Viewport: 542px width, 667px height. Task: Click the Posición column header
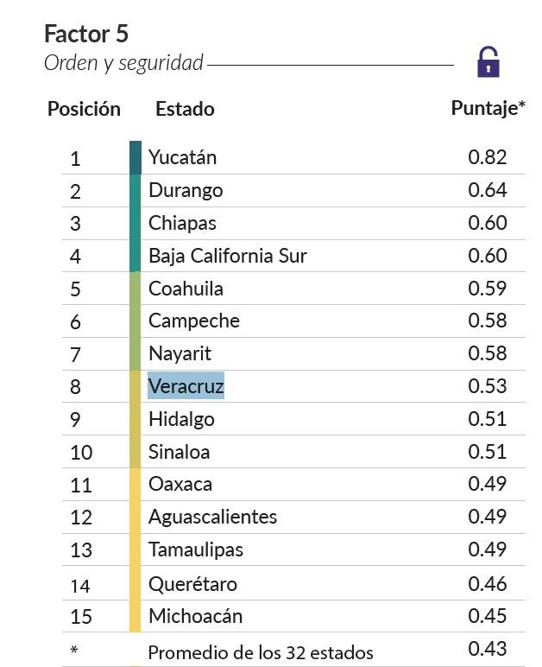pos(84,109)
